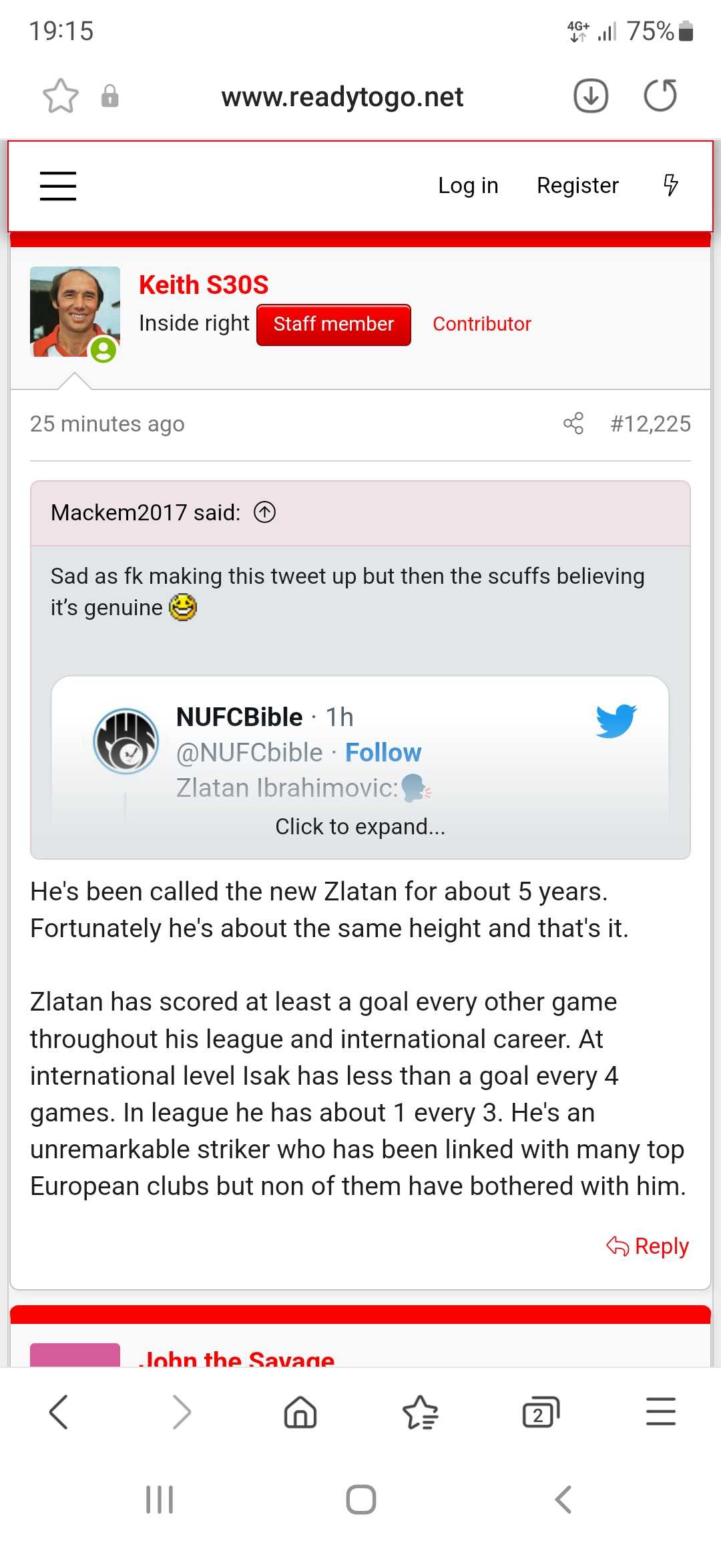Screen dimensions: 721x1547
Task: Share post using the share icon
Action: (x=573, y=423)
